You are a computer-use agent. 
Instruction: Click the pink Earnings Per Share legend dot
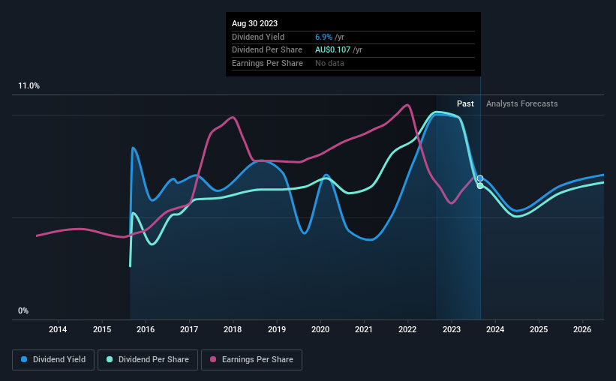click(213, 359)
